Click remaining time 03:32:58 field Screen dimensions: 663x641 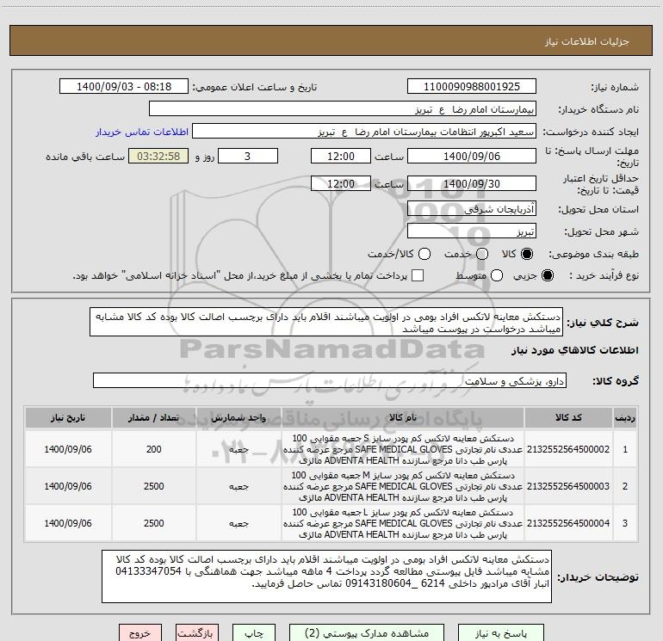[158, 156]
